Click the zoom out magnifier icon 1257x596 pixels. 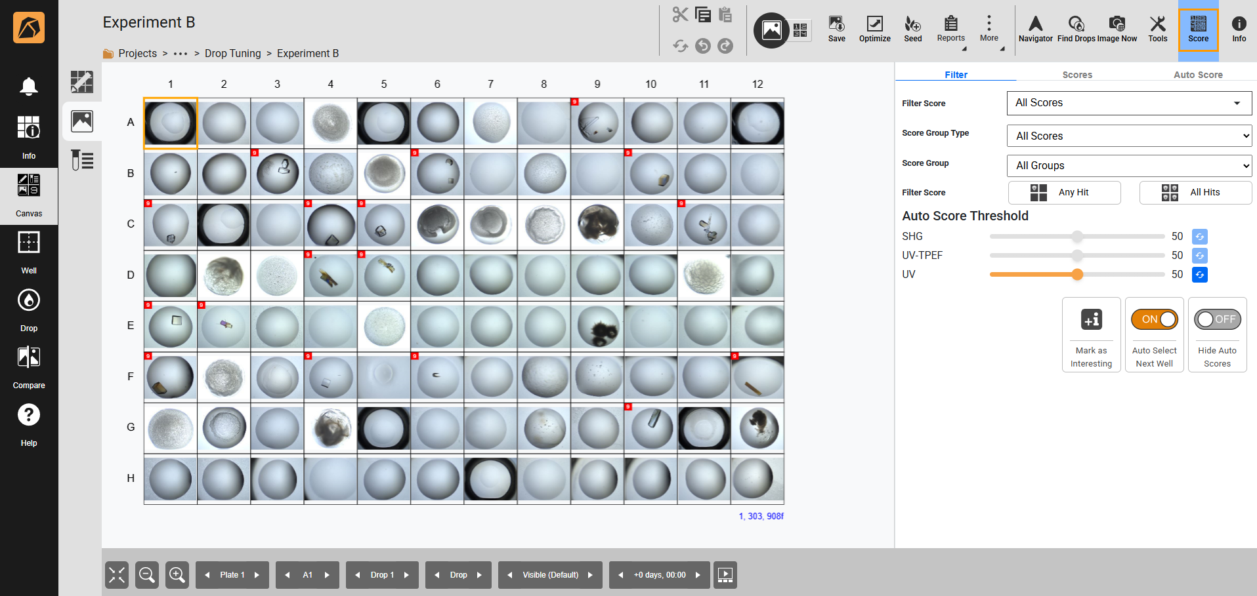click(x=147, y=575)
